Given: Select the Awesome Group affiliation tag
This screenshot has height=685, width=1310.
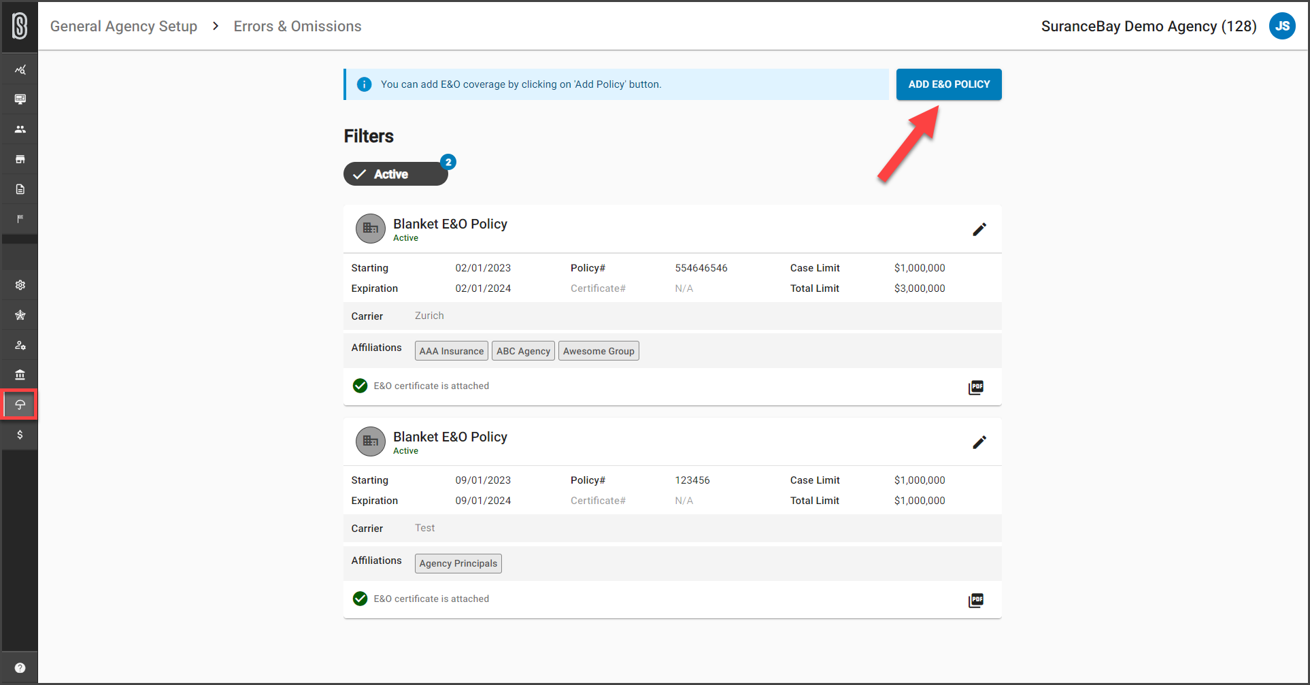Looking at the screenshot, I should click(x=599, y=351).
